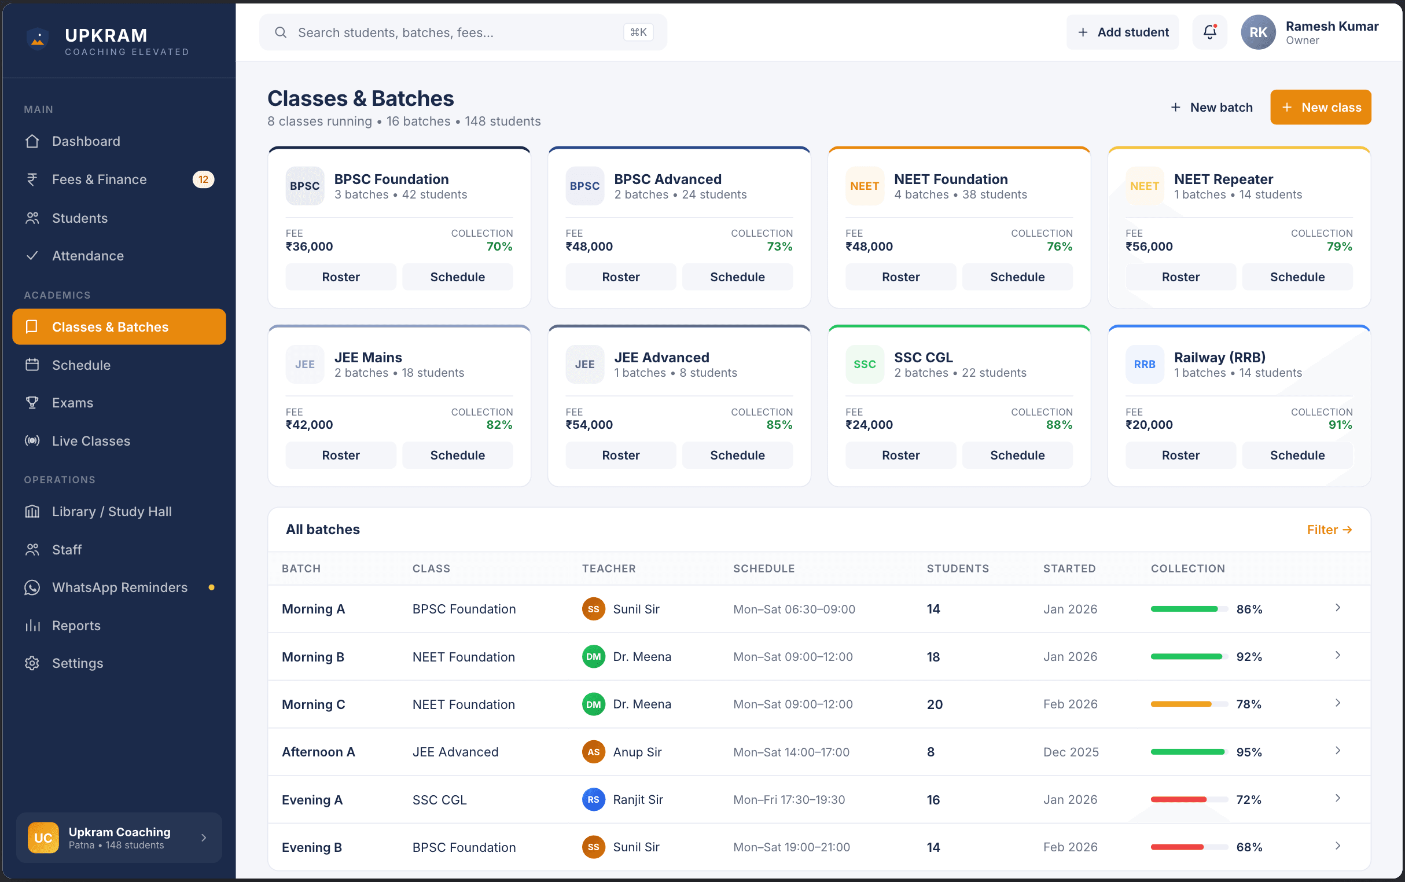Screen dimensions: 1405x882
Task: Click the New class button
Action: [x=1321, y=106]
